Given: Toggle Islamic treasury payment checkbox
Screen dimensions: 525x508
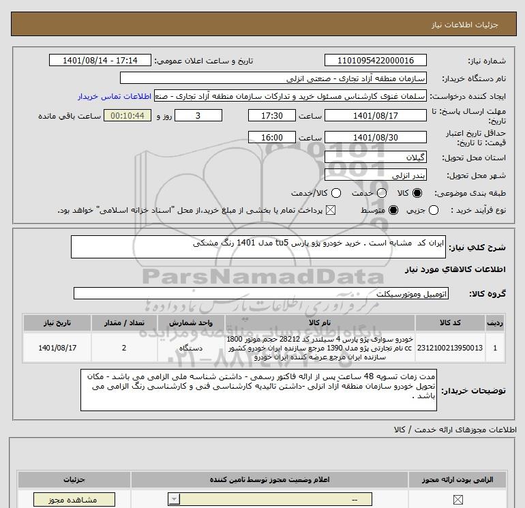Looking at the screenshot, I should pyautogui.click(x=331, y=210).
